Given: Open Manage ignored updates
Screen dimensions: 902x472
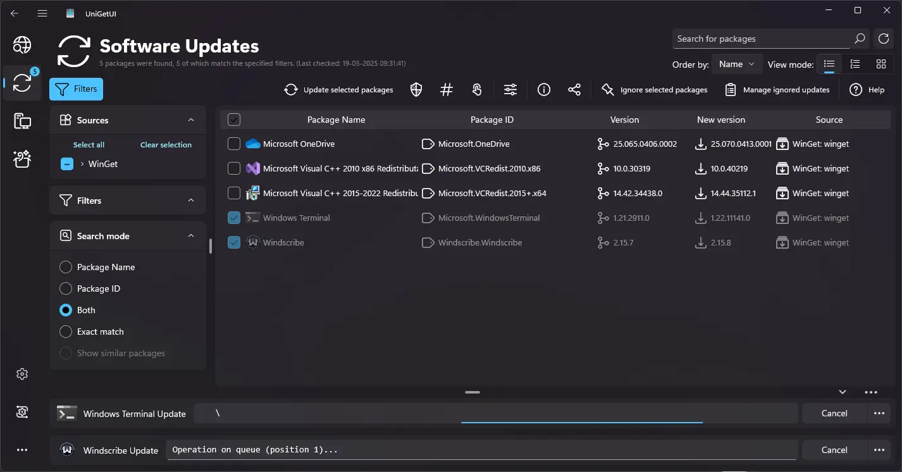Looking at the screenshot, I should point(777,90).
